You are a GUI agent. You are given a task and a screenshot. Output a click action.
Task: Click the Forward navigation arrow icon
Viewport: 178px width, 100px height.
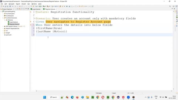[88, 6]
